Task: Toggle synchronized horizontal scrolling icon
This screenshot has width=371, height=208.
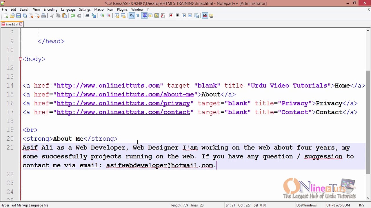Action: [x=123, y=16]
